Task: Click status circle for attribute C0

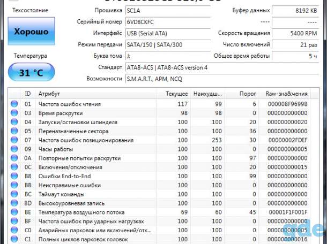Action: (x=14, y=230)
